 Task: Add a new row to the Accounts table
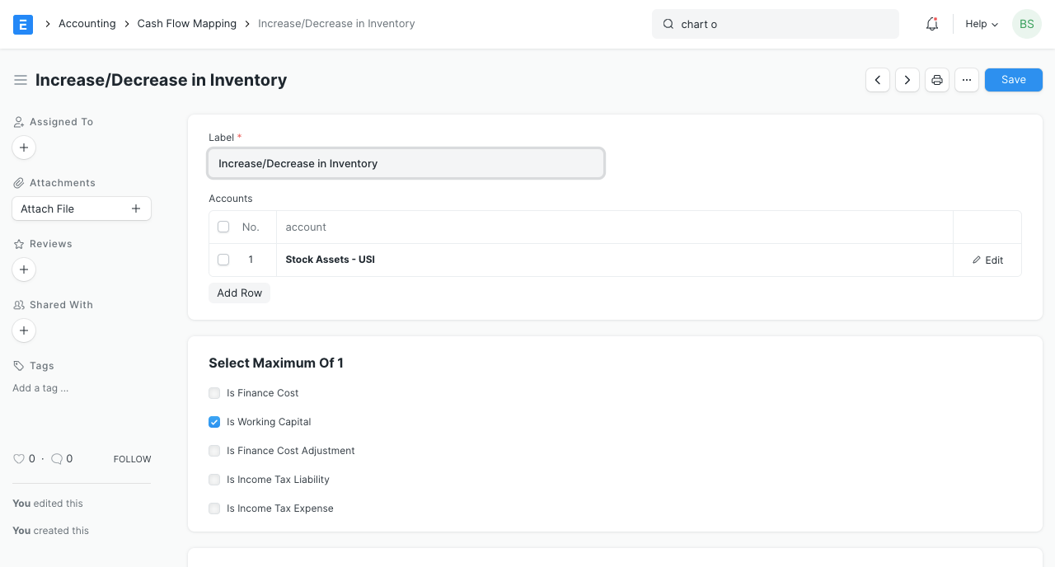coord(239,293)
